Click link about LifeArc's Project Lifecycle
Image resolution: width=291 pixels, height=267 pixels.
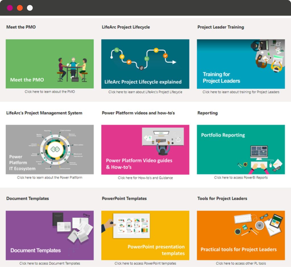point(145,92)
